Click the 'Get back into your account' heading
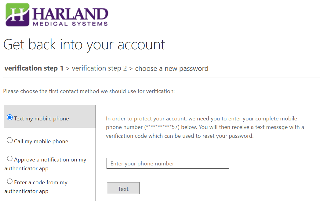Screen dimensions: 320x201 pos(84,44)
